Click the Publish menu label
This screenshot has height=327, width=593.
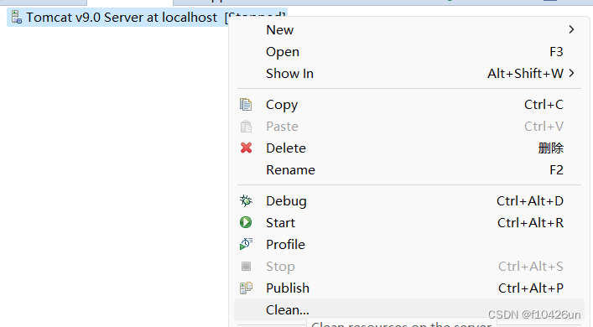[288, 288]
